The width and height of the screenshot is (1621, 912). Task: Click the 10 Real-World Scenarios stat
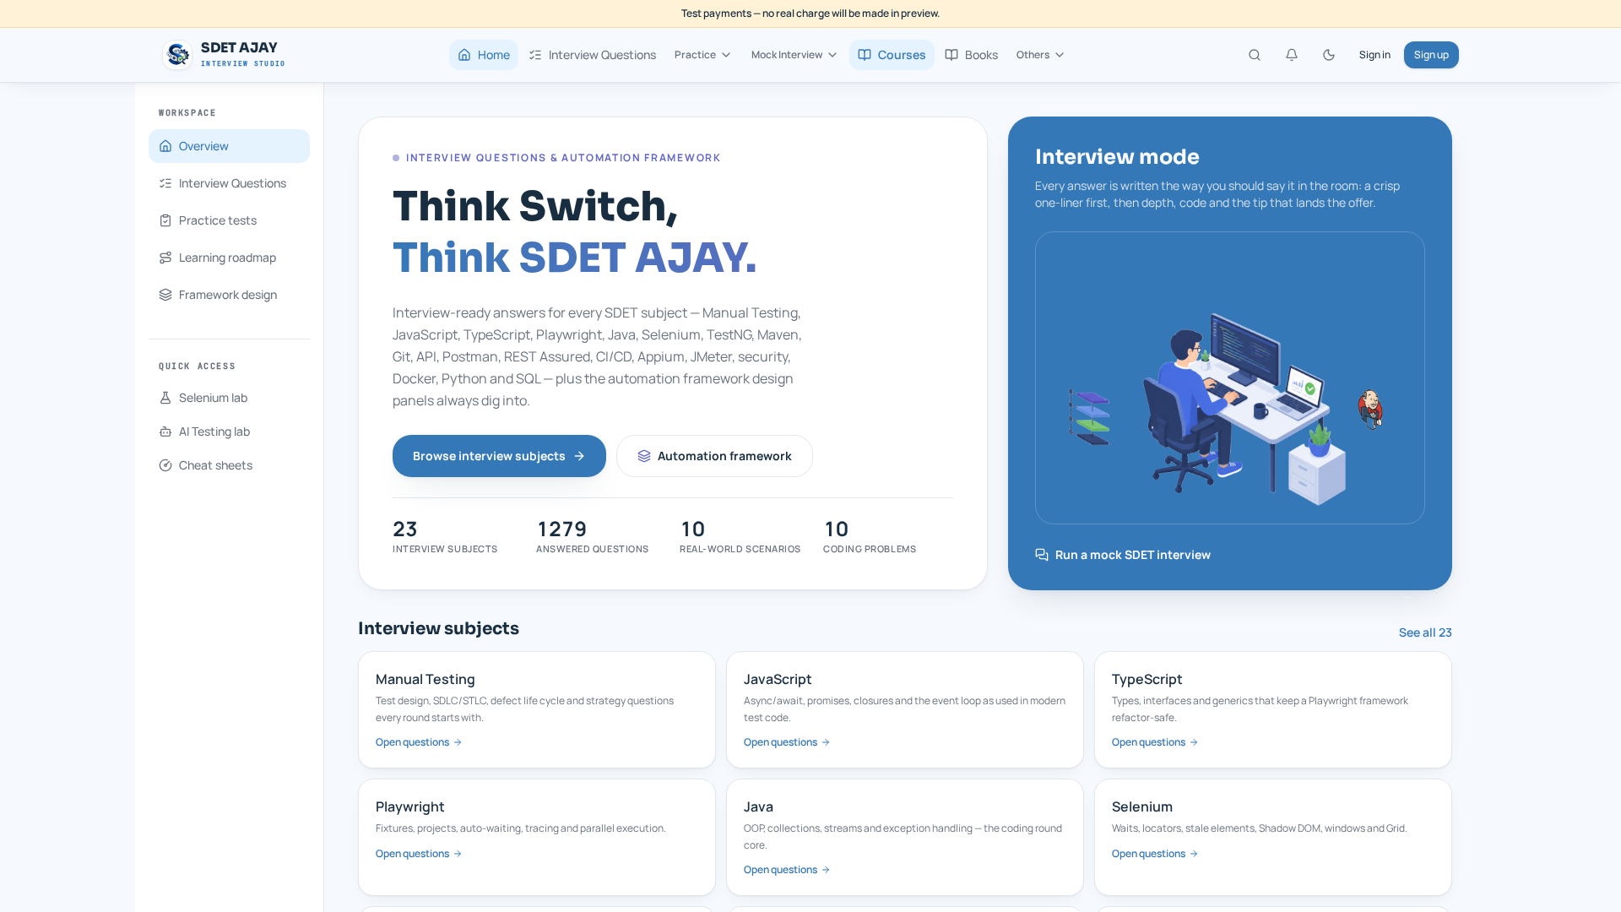(740, 536)
